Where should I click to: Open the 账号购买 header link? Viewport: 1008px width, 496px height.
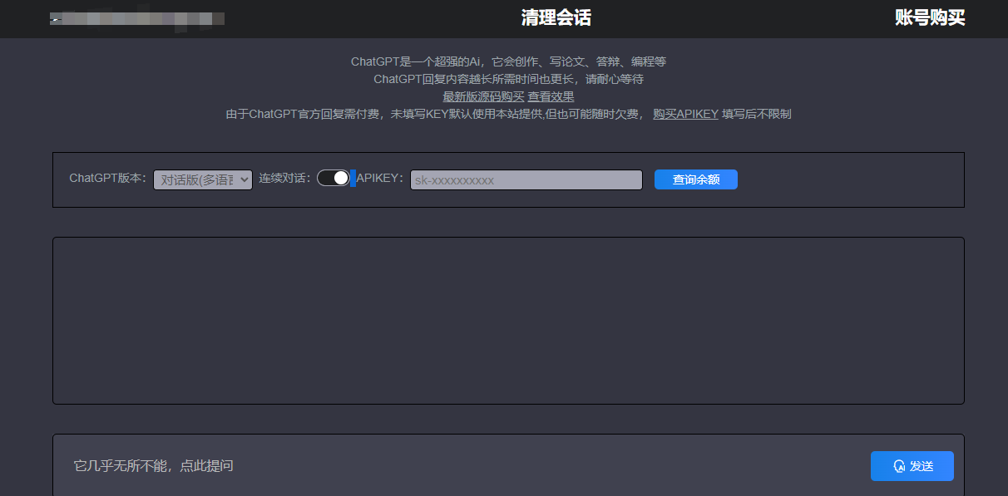click(x=930, y=18)
